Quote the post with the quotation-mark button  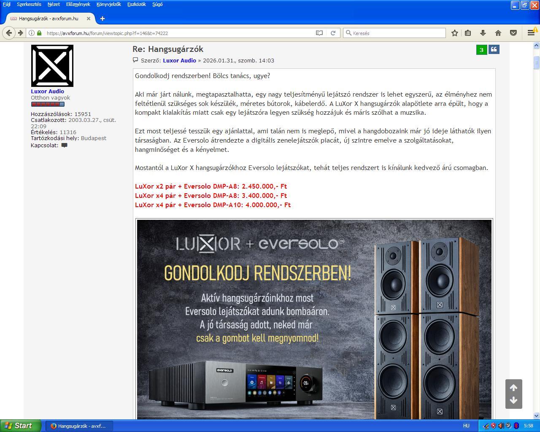494,49
